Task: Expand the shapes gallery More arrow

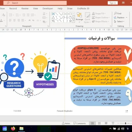Action: coord(74,21)
